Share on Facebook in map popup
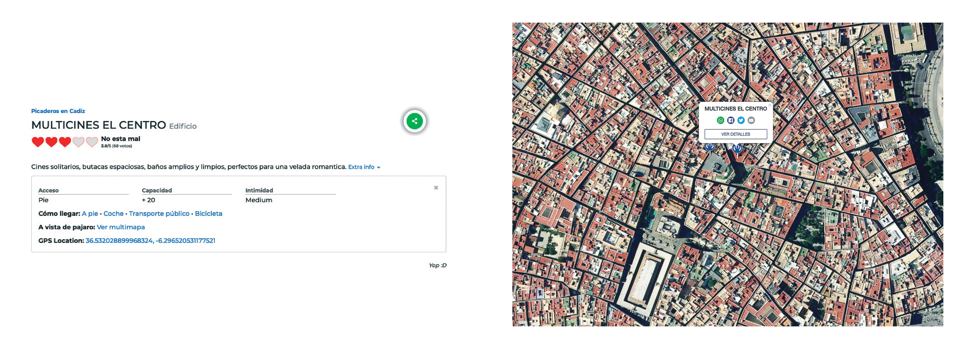This screenshot has width=966, height=349. [731, 120]
